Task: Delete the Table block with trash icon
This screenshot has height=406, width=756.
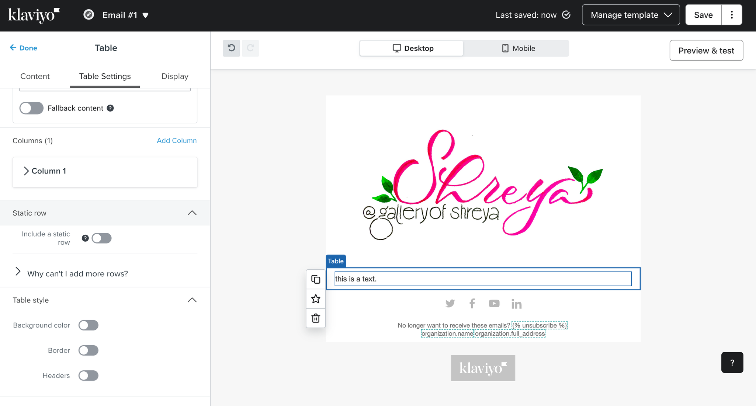Action: point(316,318)
